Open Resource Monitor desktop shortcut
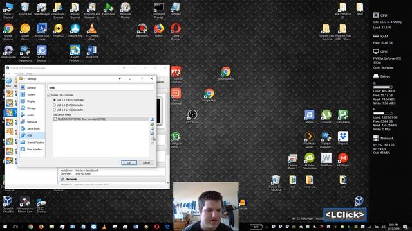 click(126, 10)
